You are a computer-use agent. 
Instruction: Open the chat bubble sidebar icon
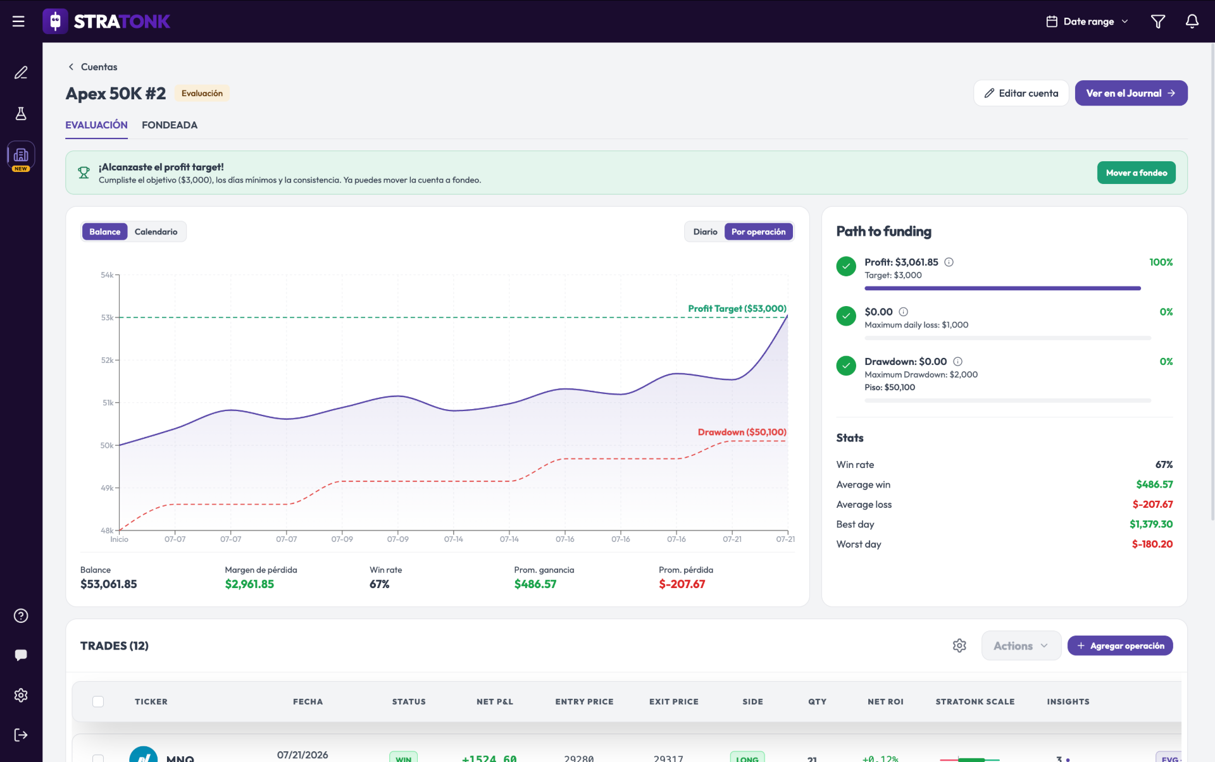(x=21, y=655)
